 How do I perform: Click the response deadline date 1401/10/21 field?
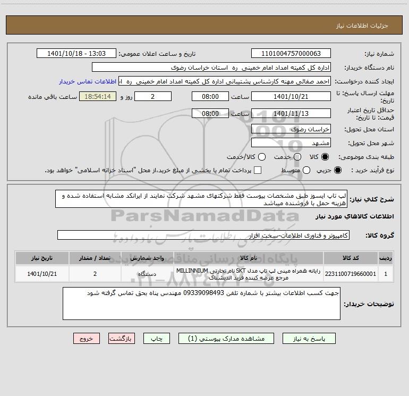[291, 96]
